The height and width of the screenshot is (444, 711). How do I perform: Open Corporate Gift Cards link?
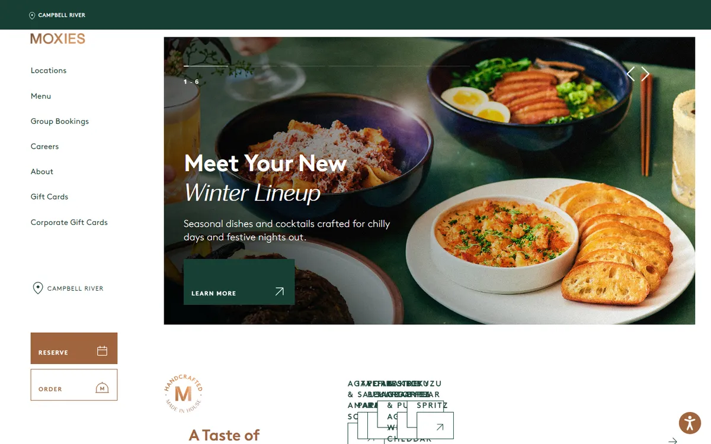click(x=69, y=223)
